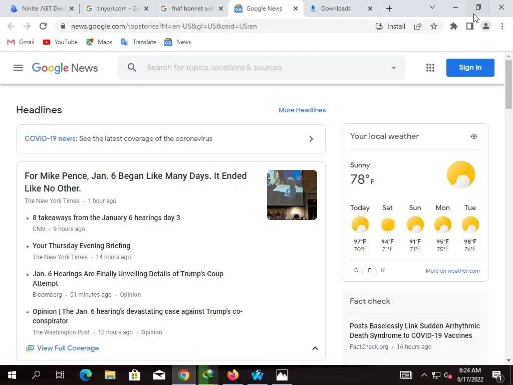Open the Google apps grid
This screenshot has height=385, width=513.
click(x=430, y=68)
